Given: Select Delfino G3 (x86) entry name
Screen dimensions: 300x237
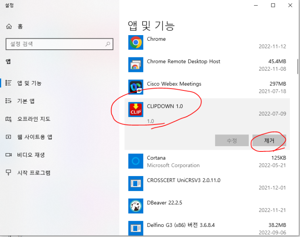Looking at the screenshot, I should [x=181, y=225].
